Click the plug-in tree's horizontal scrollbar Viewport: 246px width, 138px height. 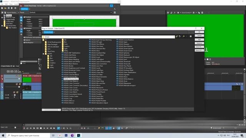pyautogui.click(x=51, y=110)
